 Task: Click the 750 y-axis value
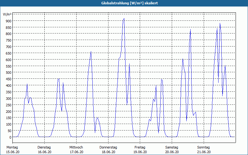[9, 40]
